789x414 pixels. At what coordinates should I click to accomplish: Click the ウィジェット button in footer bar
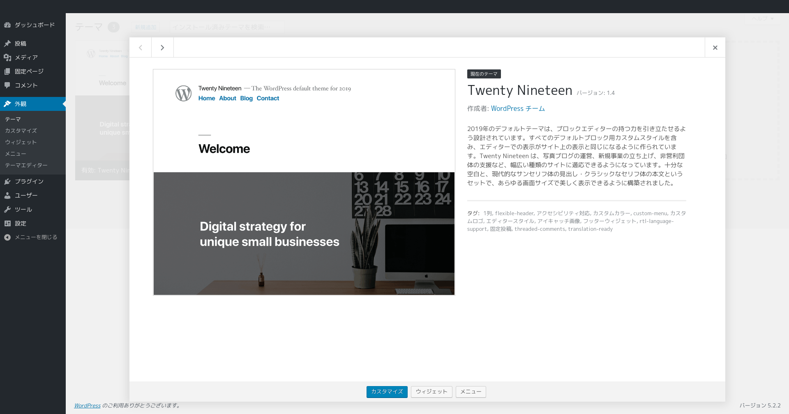(x=431, y=392)
